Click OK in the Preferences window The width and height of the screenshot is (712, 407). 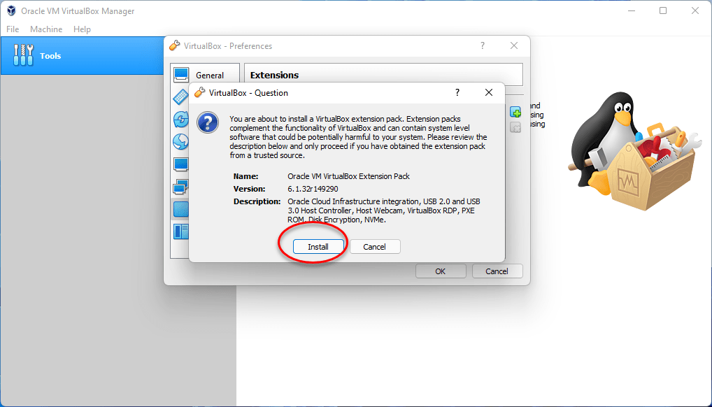(x=441, y=271)
